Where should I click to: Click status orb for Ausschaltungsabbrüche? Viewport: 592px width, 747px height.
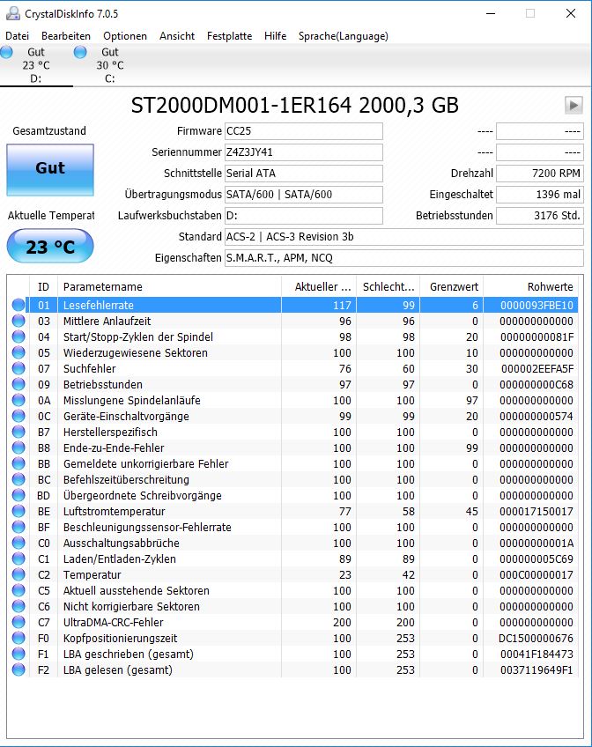click(x=18, y=543)
